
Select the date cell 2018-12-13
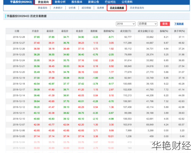(19, 101)
